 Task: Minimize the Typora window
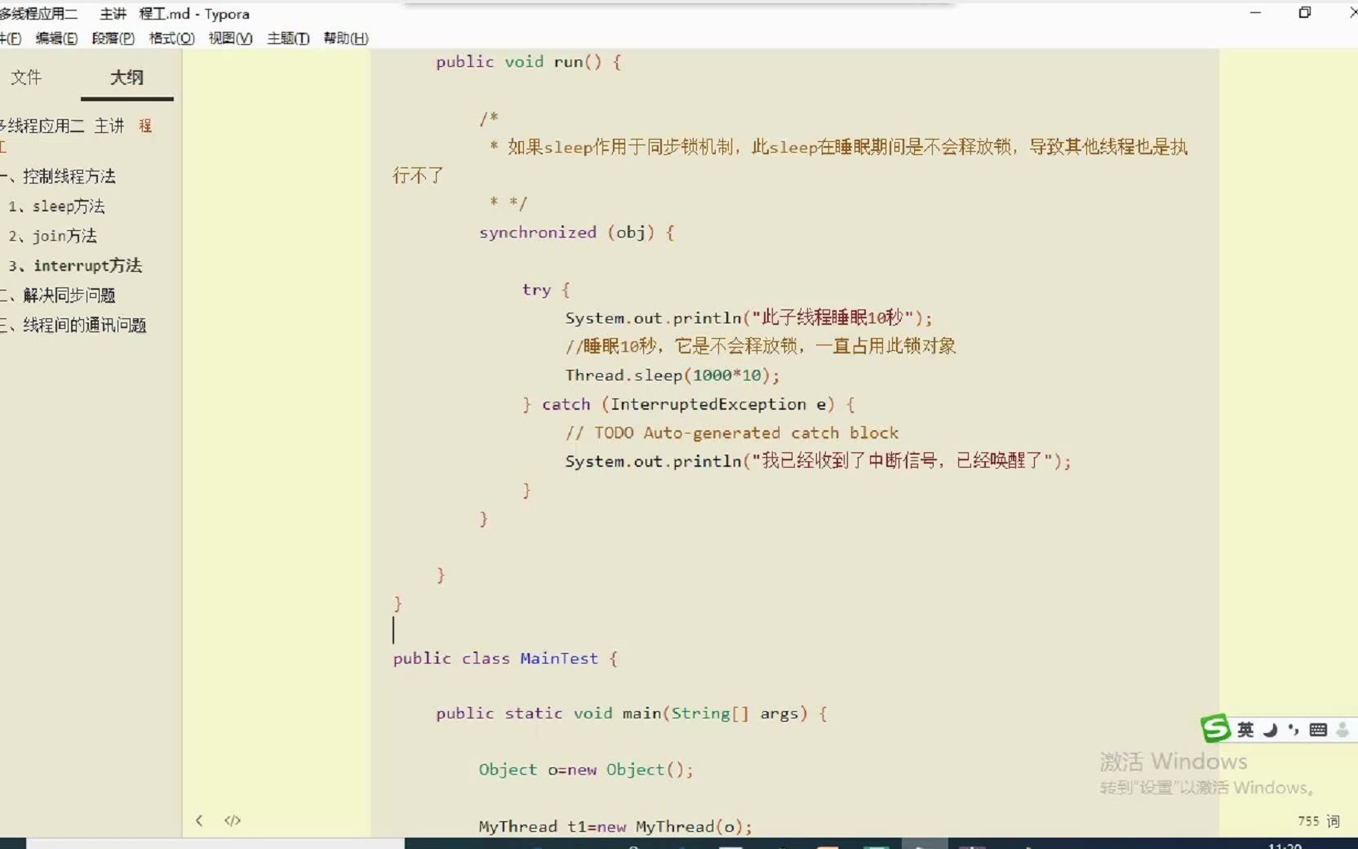[x=1255, y=13]
